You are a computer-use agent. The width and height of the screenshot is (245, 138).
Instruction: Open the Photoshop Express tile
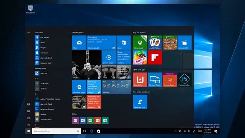coord(185,80)
